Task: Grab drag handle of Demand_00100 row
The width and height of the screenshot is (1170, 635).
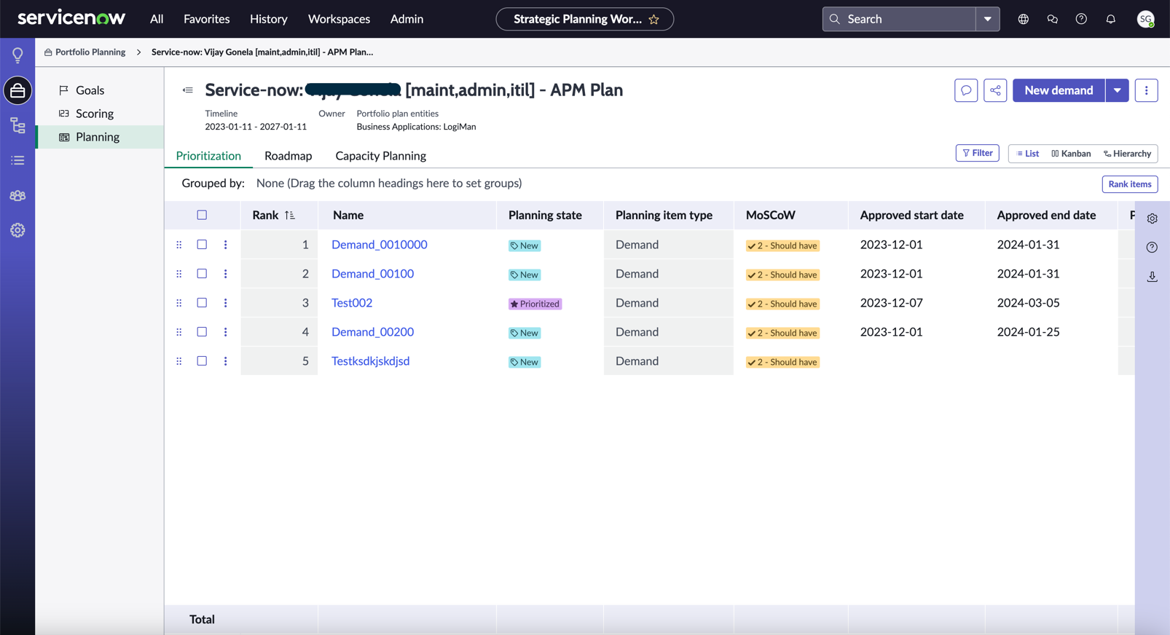Action: (179, 274)
